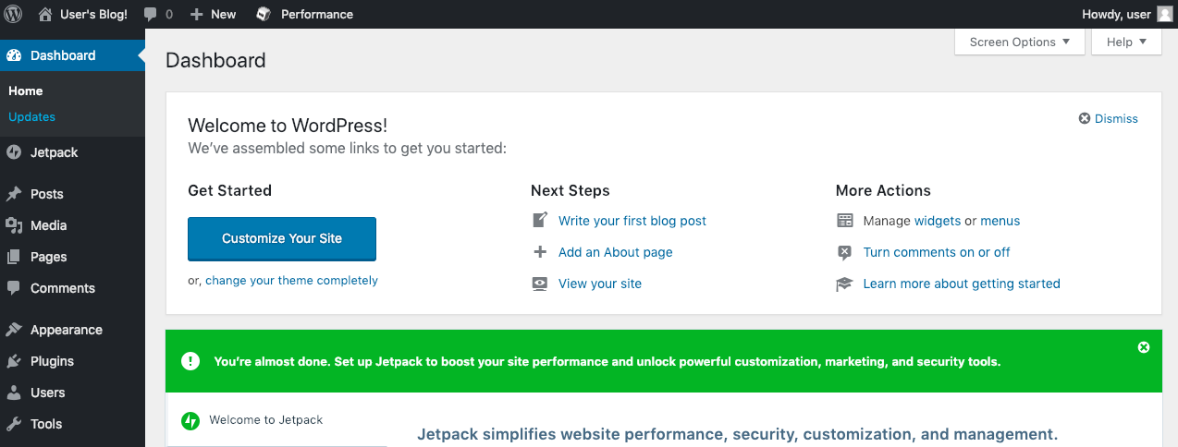Click the Welcome to WordPress! heading
This screenshot has width=1178, height=447.
pos(288,126)
